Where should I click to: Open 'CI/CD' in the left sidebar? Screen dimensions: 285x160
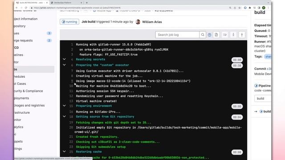pos(16,48)
